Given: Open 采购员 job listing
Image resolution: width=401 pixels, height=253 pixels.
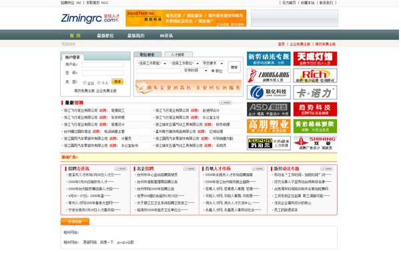Looking at the screenshot, I should [x=222, y=145].
